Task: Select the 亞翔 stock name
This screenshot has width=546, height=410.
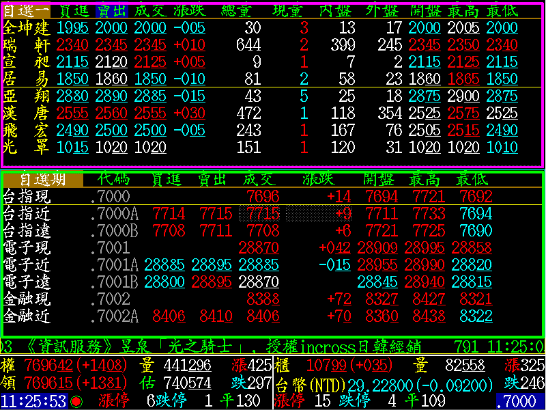Action: tap(26, 96)
